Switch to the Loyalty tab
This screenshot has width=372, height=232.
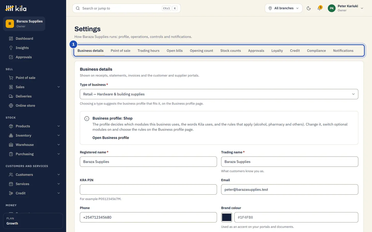coord(277,51)
